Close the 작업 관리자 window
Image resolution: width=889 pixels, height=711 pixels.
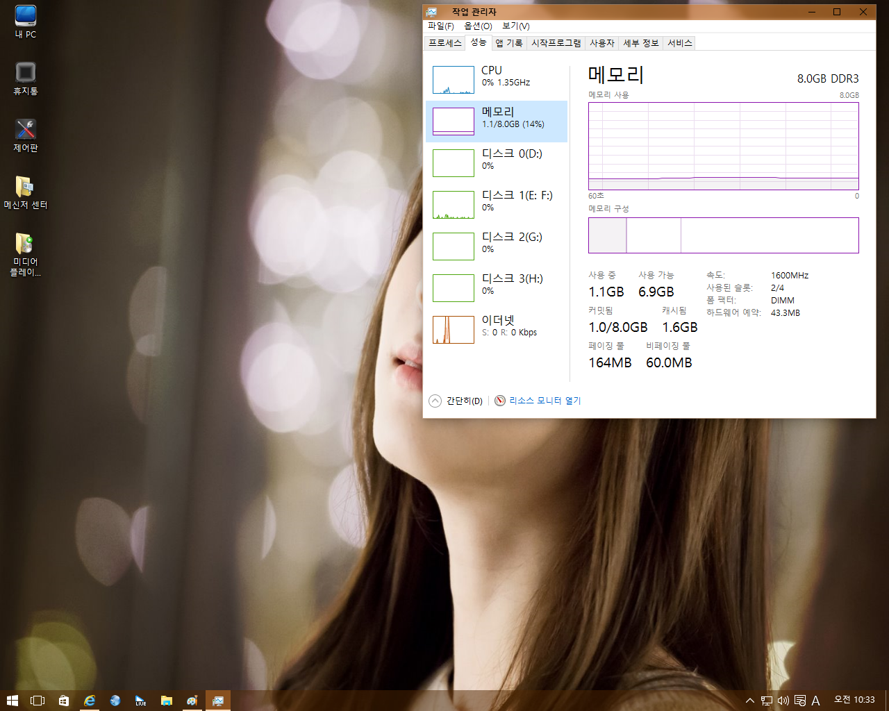[x=863, y=12]
